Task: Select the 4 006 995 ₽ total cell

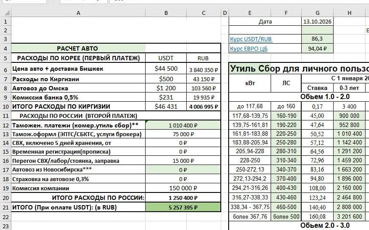Action: tap(204, 106)
